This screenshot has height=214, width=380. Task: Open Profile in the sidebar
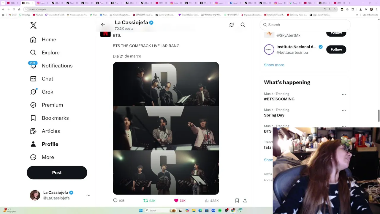pyautogui.click(x=44, y=144)
